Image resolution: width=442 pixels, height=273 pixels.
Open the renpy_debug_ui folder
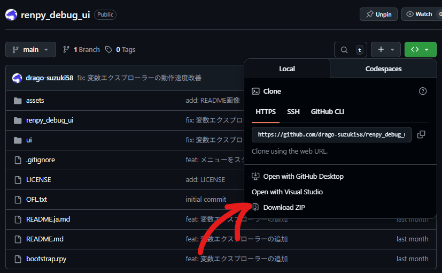[50, 120]
